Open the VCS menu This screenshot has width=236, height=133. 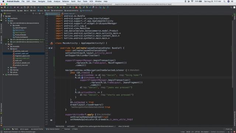point(91,1)
